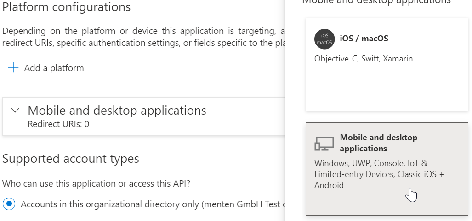
Task: Click the 'Platform configurations' heading
Action: click(x=67, y=7)
